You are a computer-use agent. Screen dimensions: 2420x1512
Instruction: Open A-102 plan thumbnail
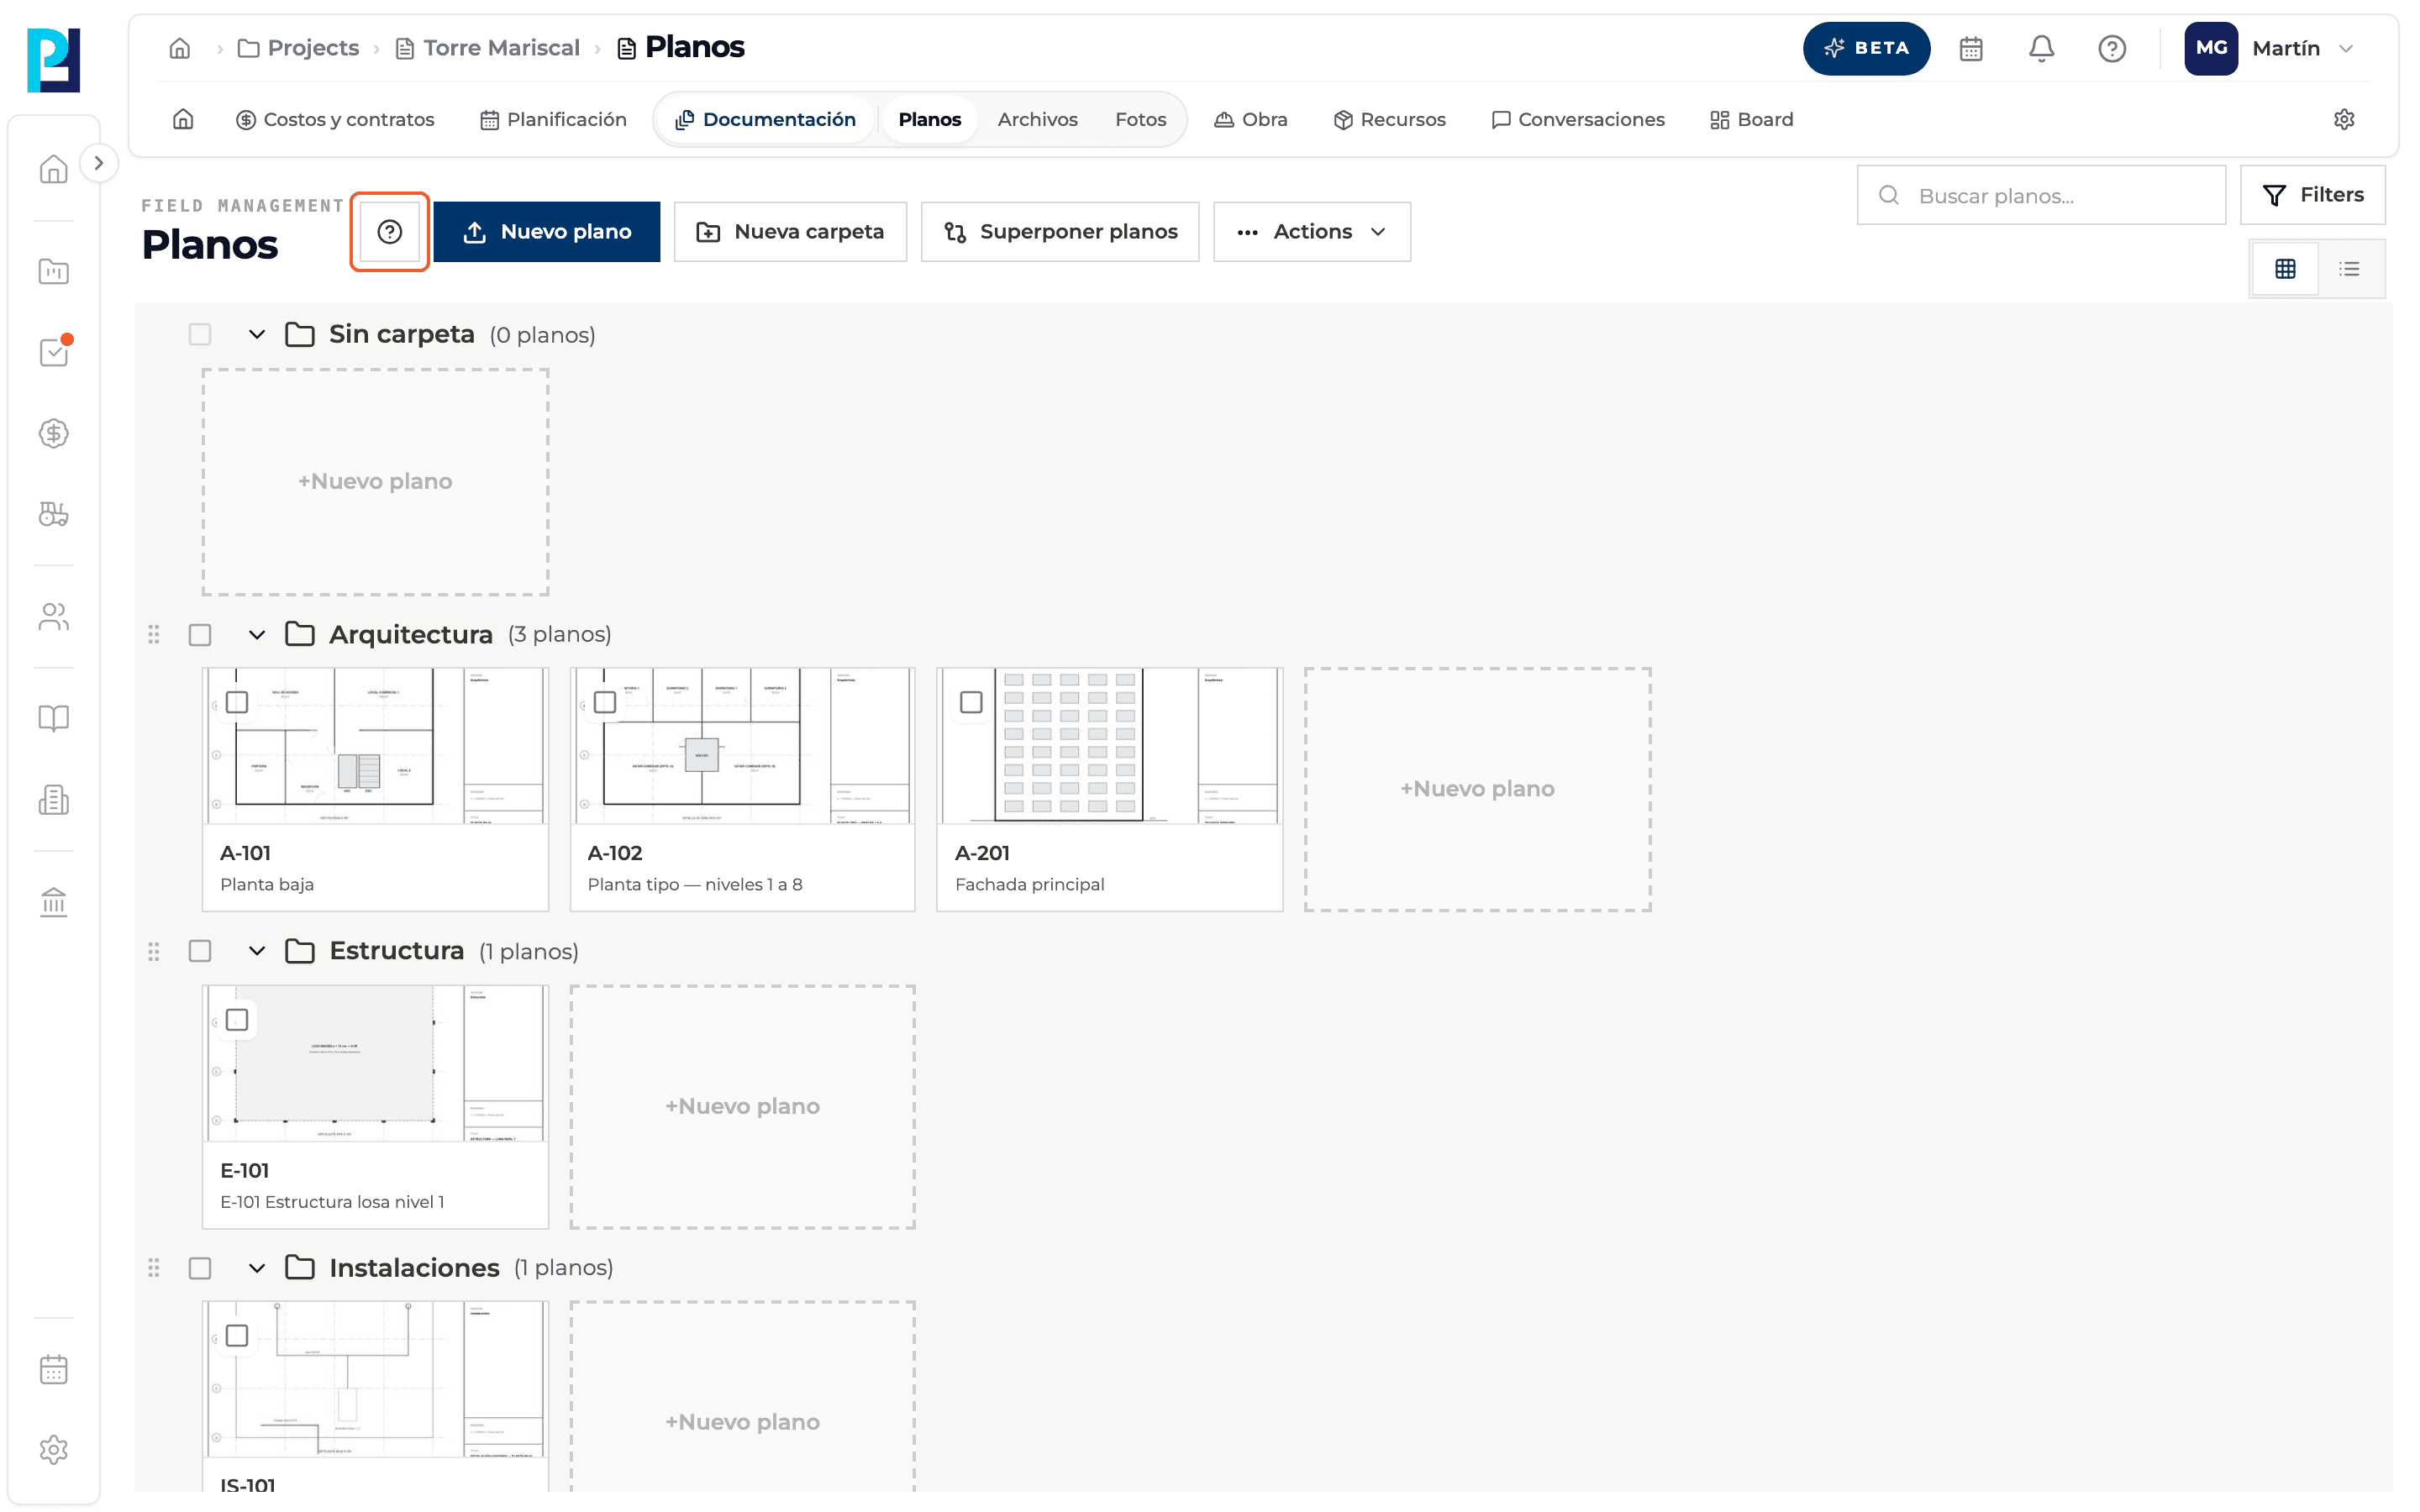742,746
